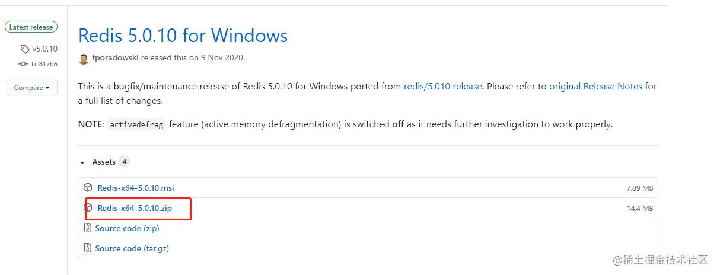Click the Latest release badge
717x275 pixels.
coord(31,27)
